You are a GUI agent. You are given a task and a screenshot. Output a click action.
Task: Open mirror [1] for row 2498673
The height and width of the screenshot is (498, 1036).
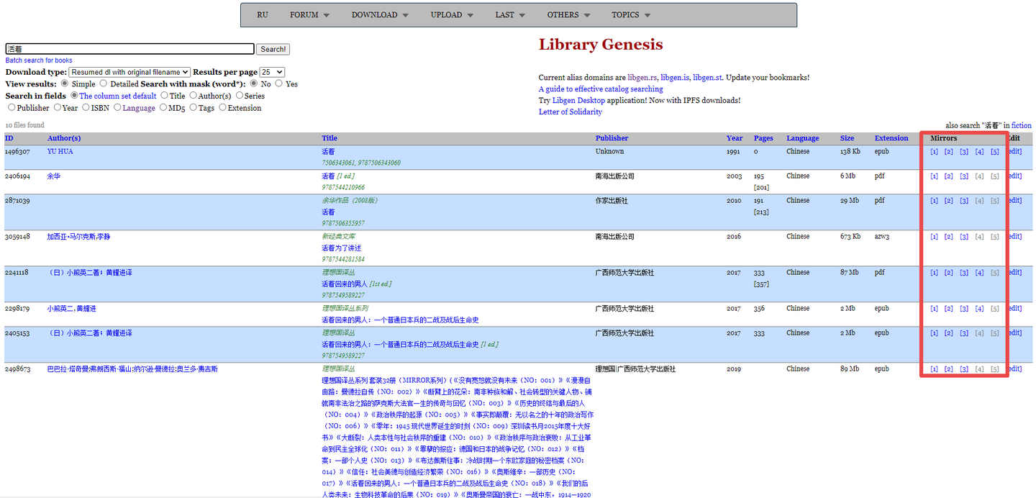[934, 369]
